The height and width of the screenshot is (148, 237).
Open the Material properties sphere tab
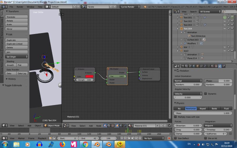tap(212, 66)
